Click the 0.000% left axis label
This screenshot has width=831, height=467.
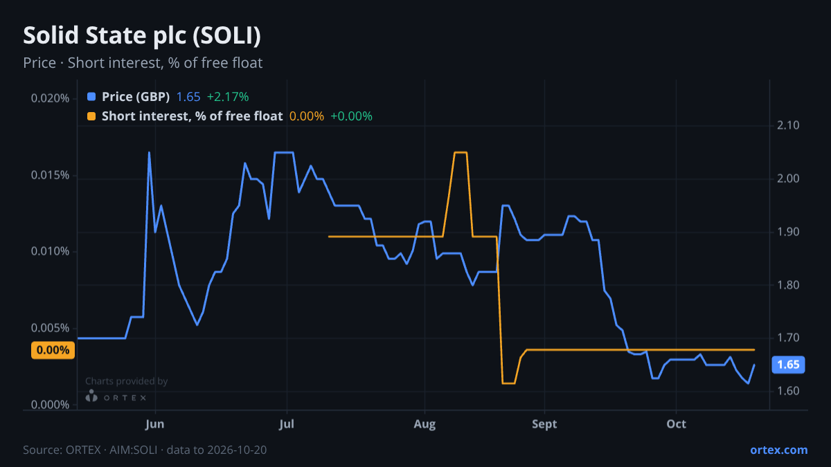coord(51,405)
